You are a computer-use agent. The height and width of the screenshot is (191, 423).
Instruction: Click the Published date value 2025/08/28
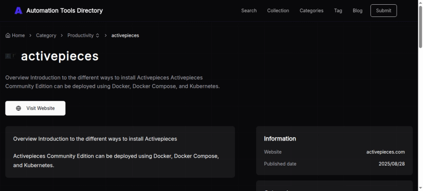(x=391, y=164)
